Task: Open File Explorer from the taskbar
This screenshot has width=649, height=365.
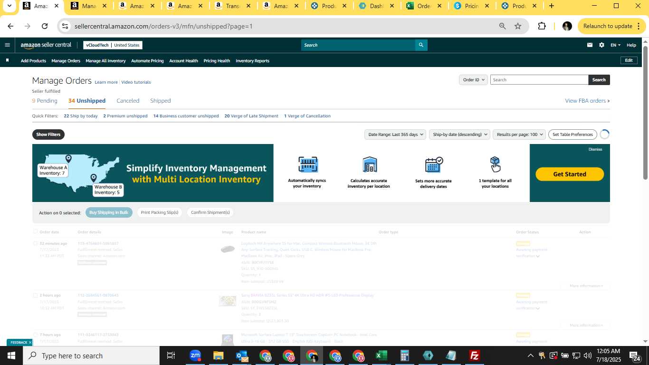Action: tap(218, 355)
